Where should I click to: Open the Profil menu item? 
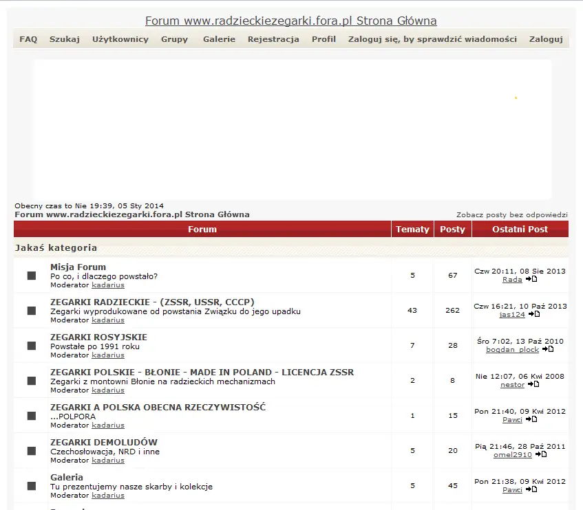point(324,39)
